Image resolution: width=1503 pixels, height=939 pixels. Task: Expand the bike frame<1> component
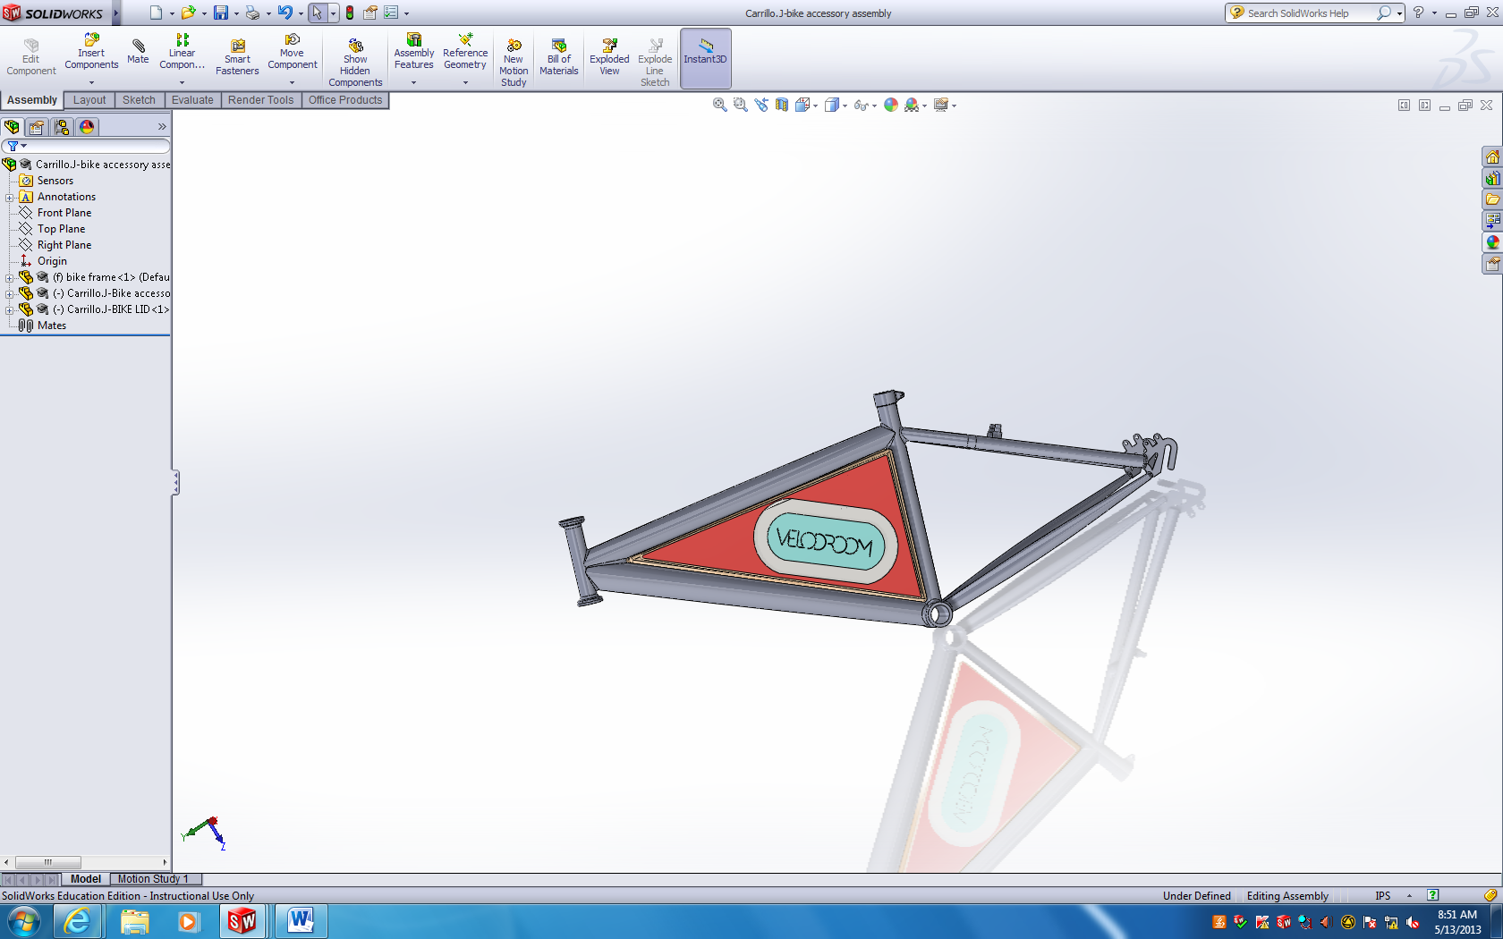pyautogui.click(x=9, y=277)
